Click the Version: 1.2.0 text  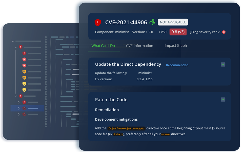pos(143,32)
